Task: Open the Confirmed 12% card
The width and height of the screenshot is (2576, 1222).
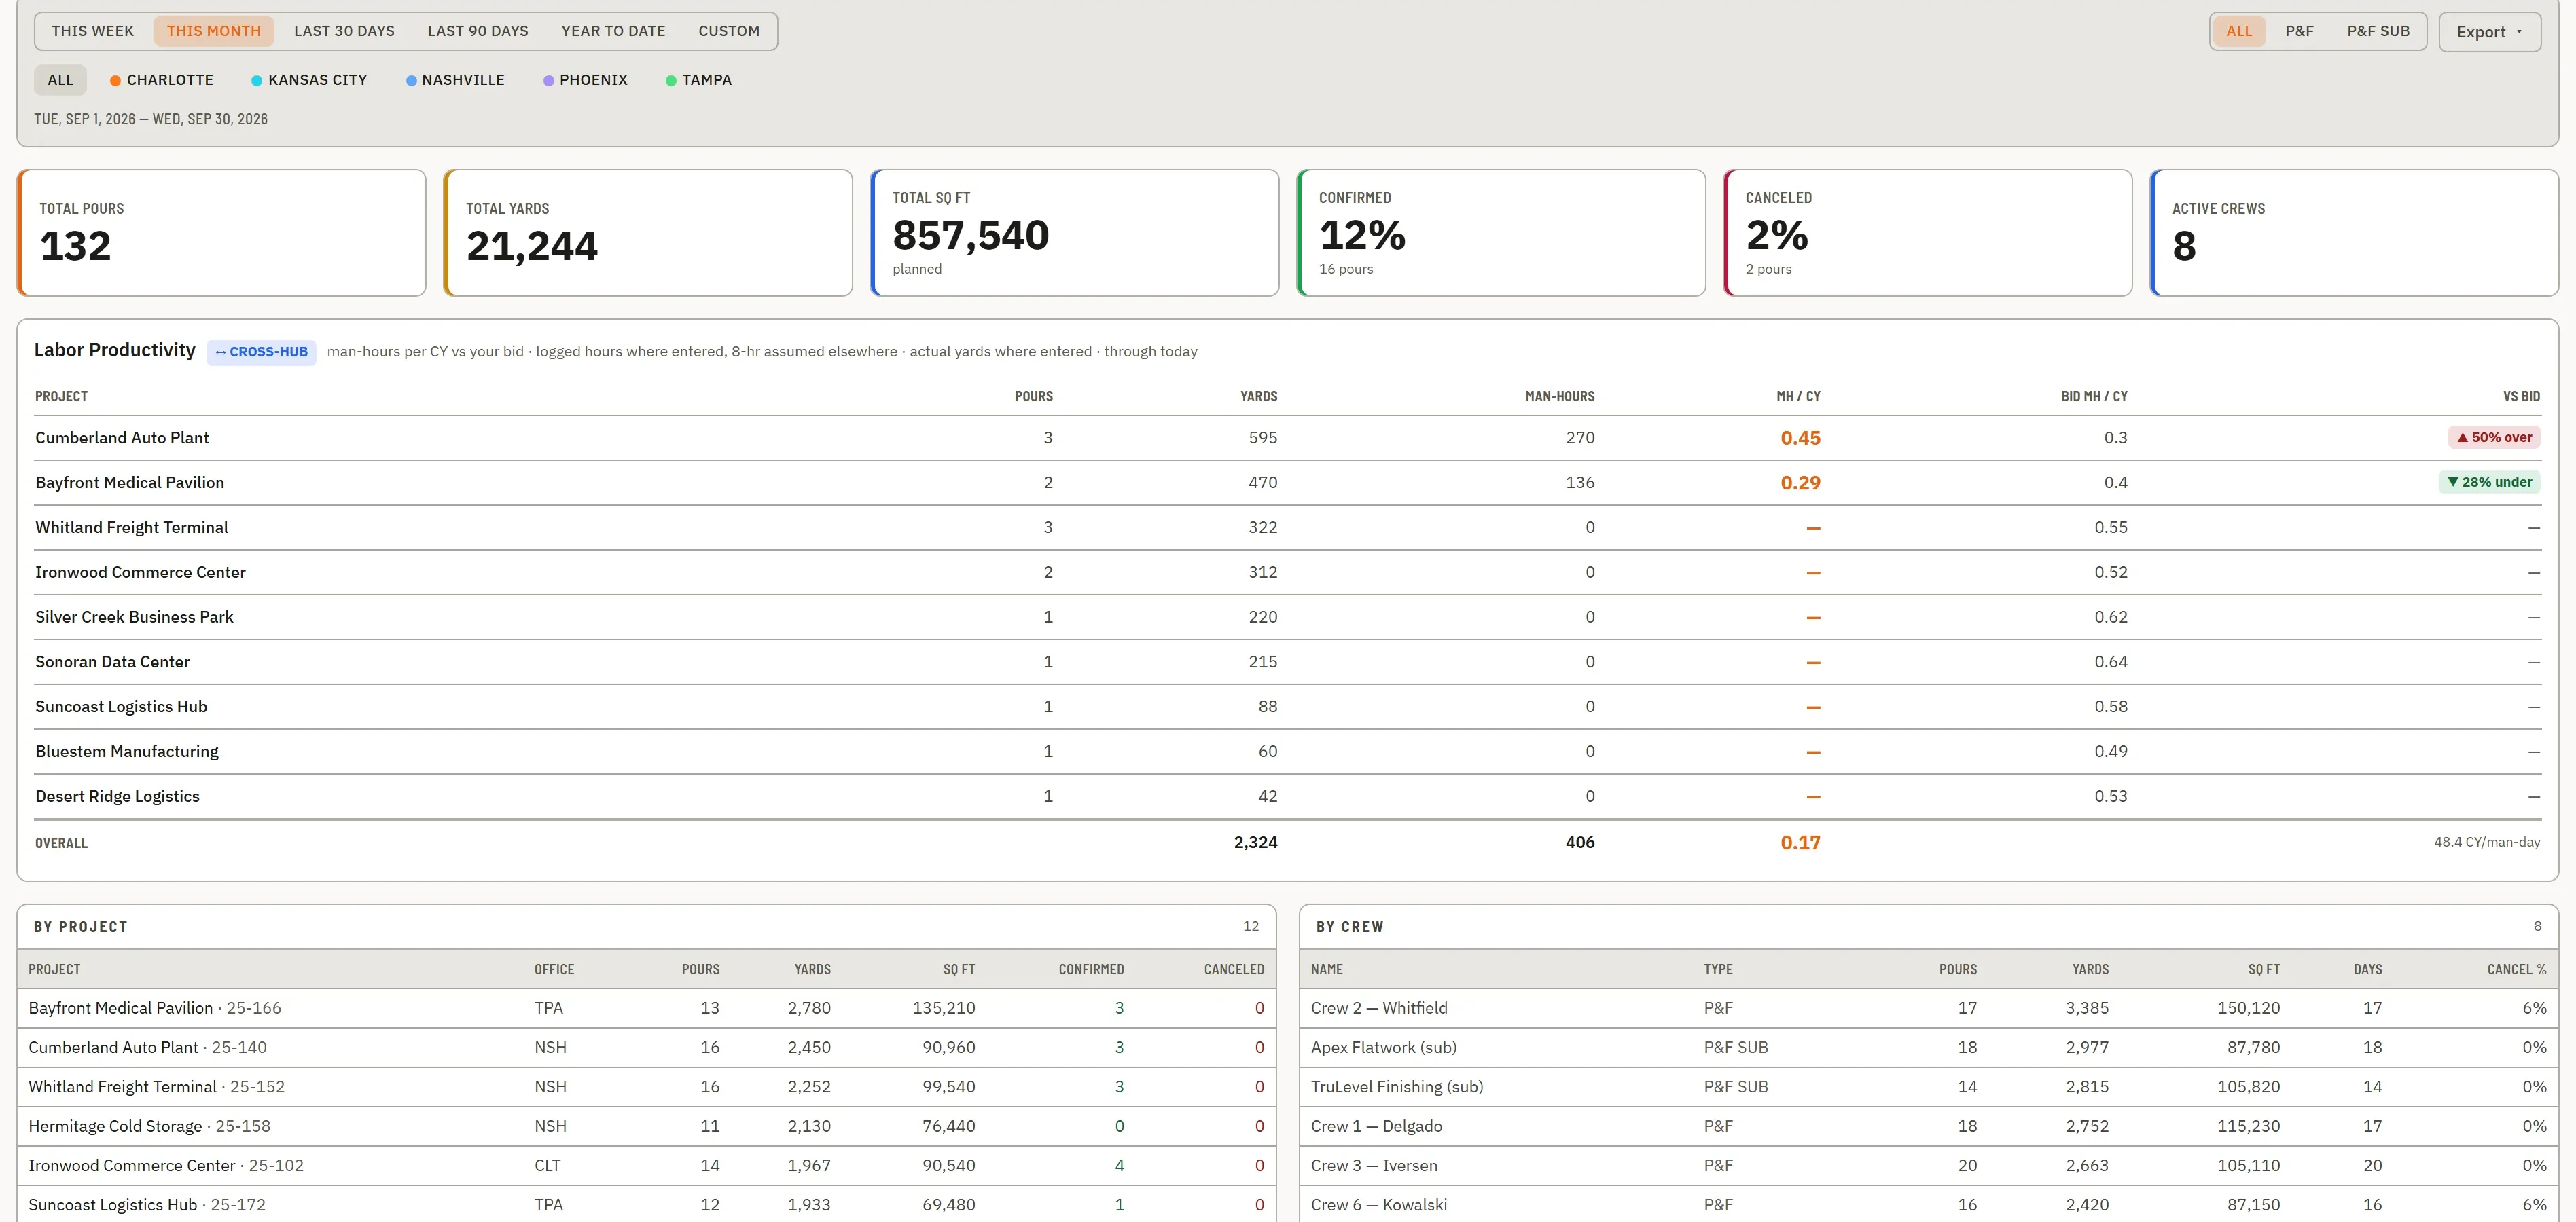Action: (1501, 233)
